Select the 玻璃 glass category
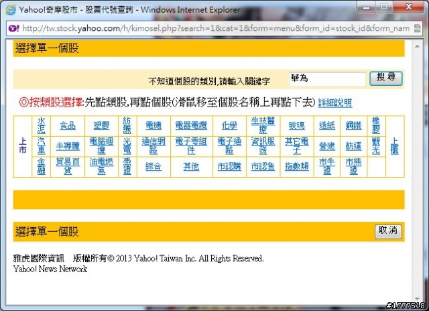 [296, 125]
